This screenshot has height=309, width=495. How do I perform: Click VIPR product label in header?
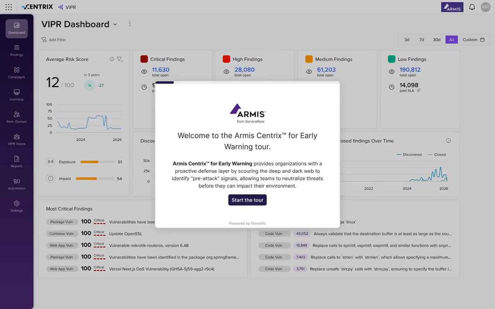pos(67,7)
